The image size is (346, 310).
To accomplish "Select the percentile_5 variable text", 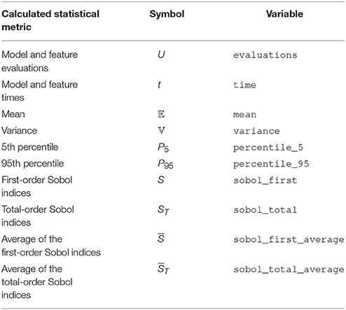I will click(x=268, y=148).
